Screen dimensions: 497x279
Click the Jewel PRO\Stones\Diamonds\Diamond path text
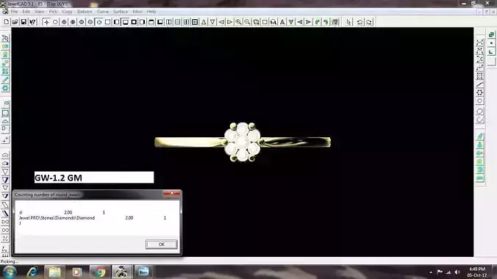pyautogui.click(x=57, y=218)
